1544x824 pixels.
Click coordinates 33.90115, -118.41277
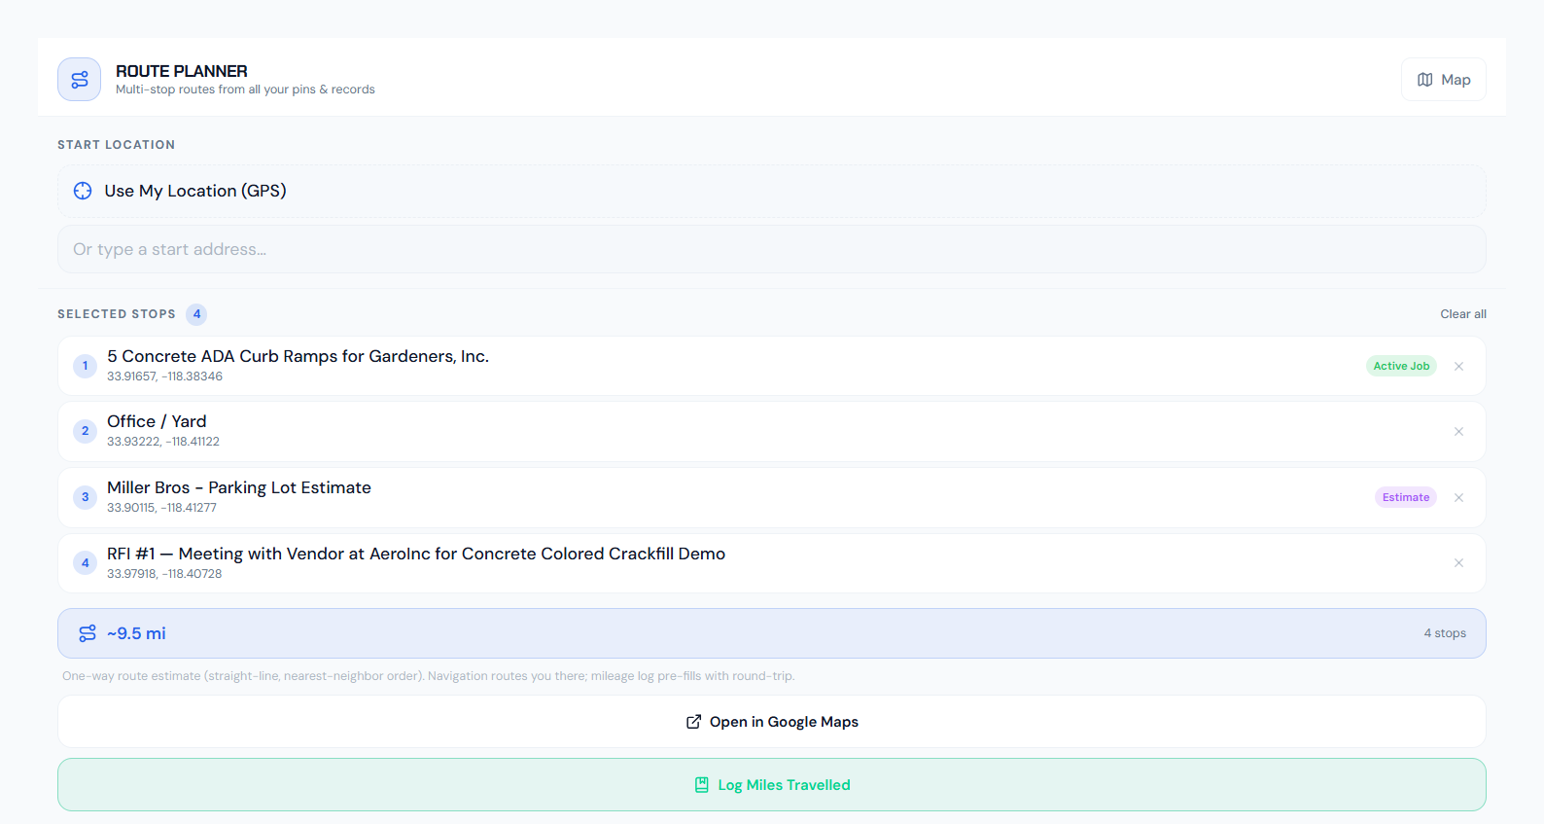[161, 508]
